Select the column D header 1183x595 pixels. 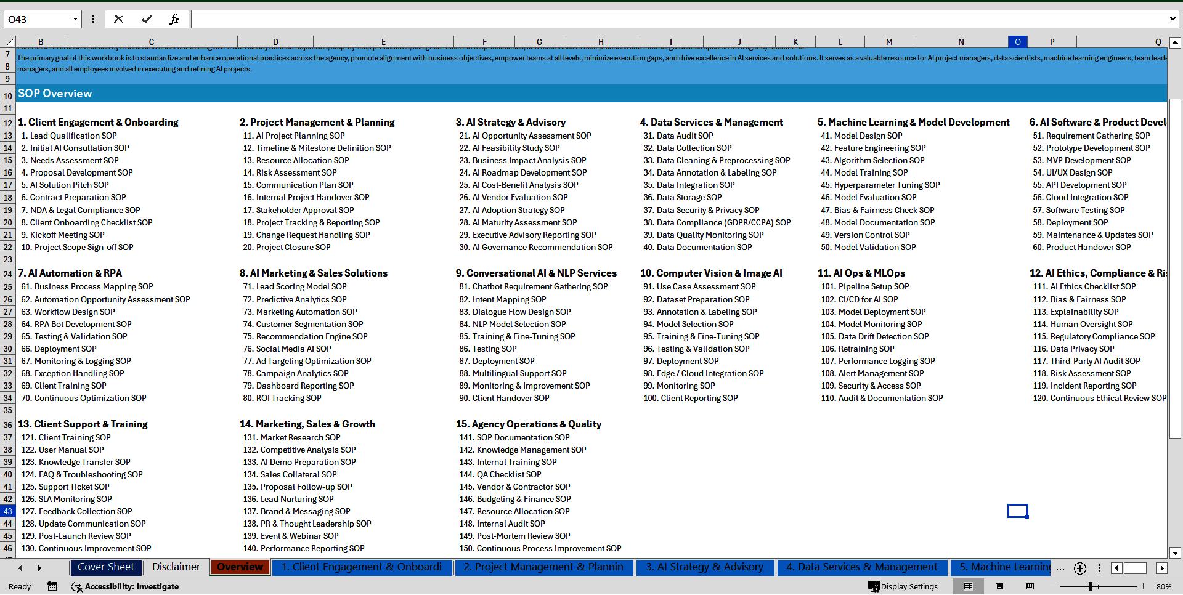(275, 41)
